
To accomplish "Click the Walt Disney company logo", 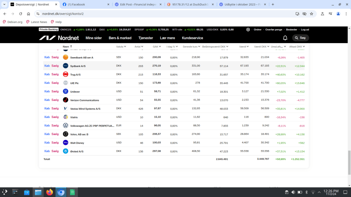I will coord(65,143).
